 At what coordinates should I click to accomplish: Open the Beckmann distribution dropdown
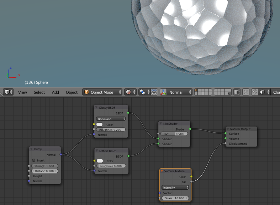pyautogui.click(x=111, y=119)
